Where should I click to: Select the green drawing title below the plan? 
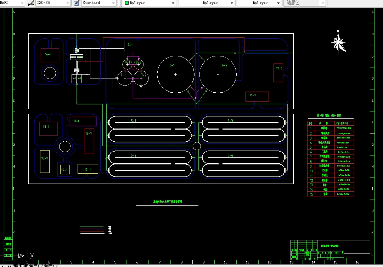pyautogui.click(x=168, y=202)
